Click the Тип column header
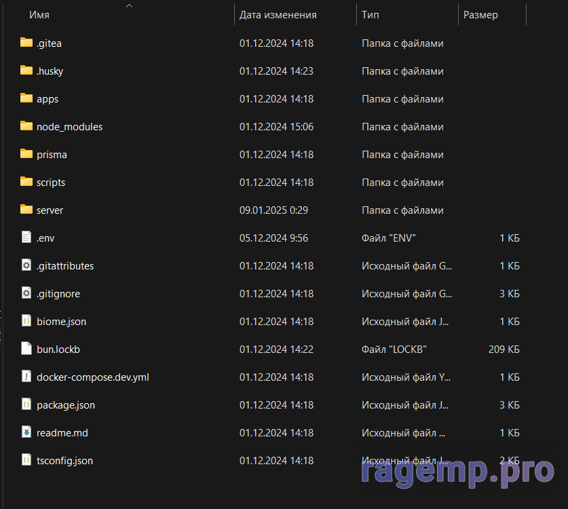 click(371, 15)
